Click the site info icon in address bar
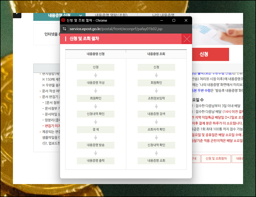This screenshot has height=197, width=256. pyautogui.click(x=64, y=29)
